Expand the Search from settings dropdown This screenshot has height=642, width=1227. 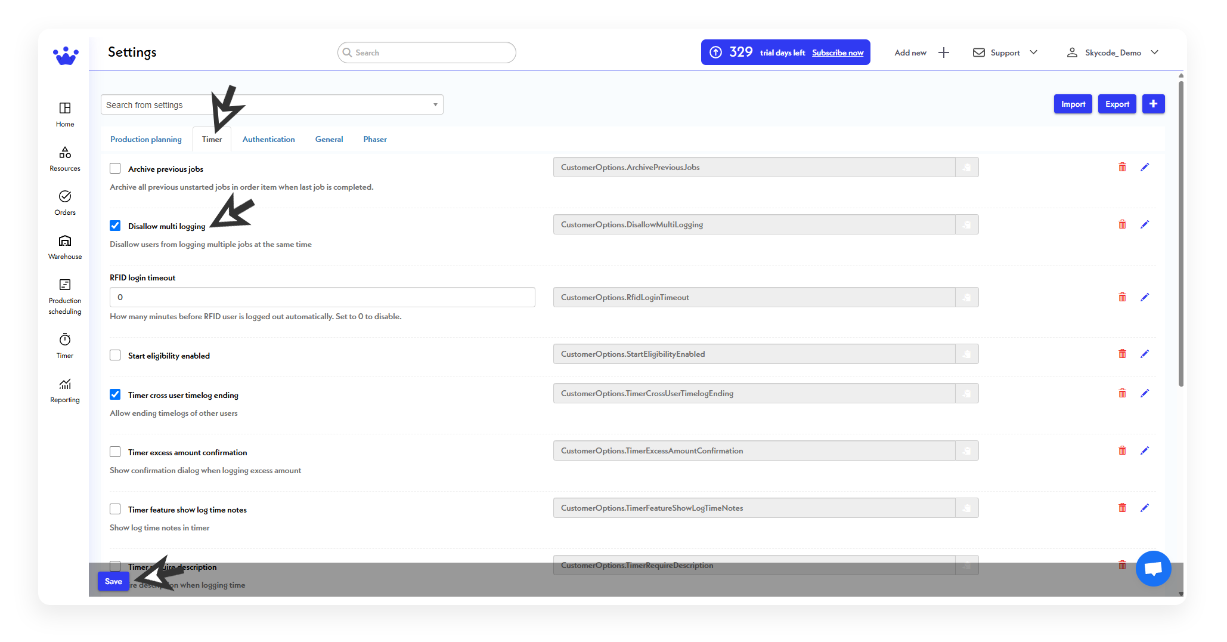[x=435, y=104]
